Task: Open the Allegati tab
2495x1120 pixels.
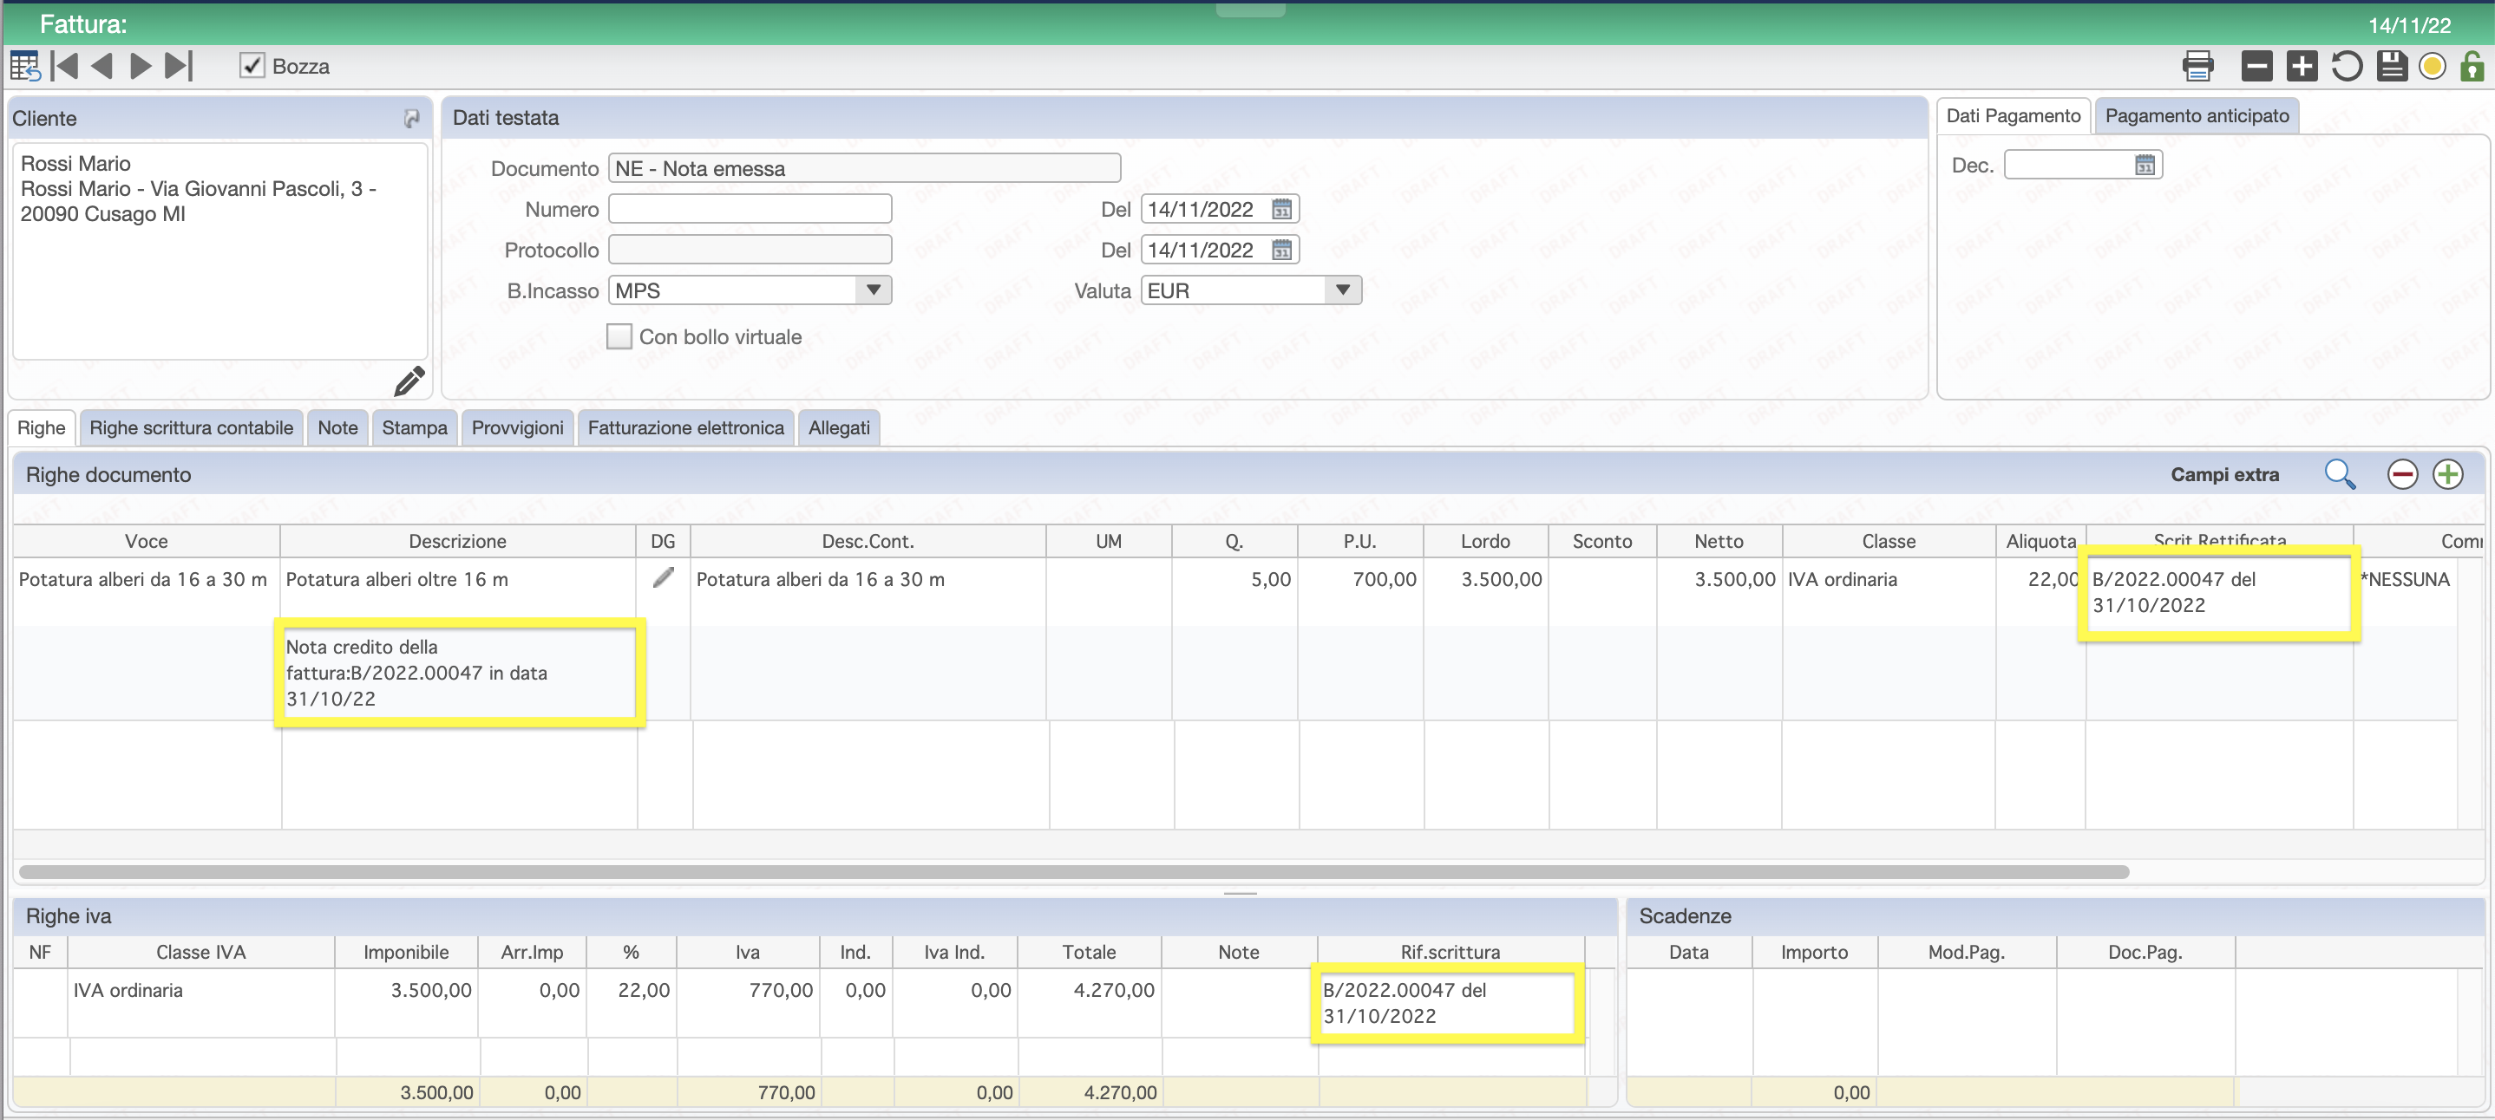Action: 839,428
